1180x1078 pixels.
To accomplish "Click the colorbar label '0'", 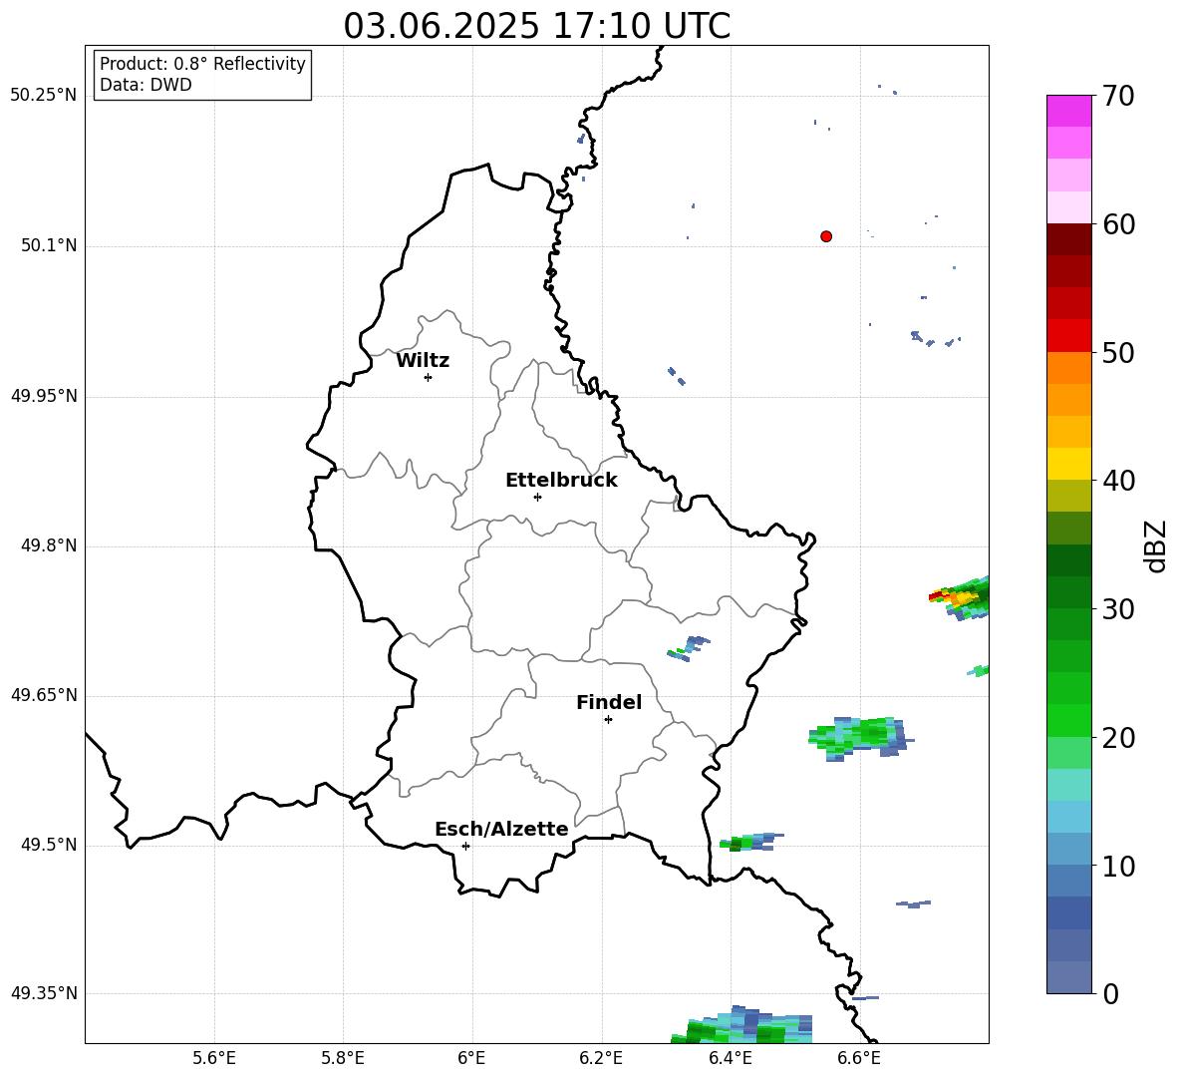I will [x=1110, y=993].
